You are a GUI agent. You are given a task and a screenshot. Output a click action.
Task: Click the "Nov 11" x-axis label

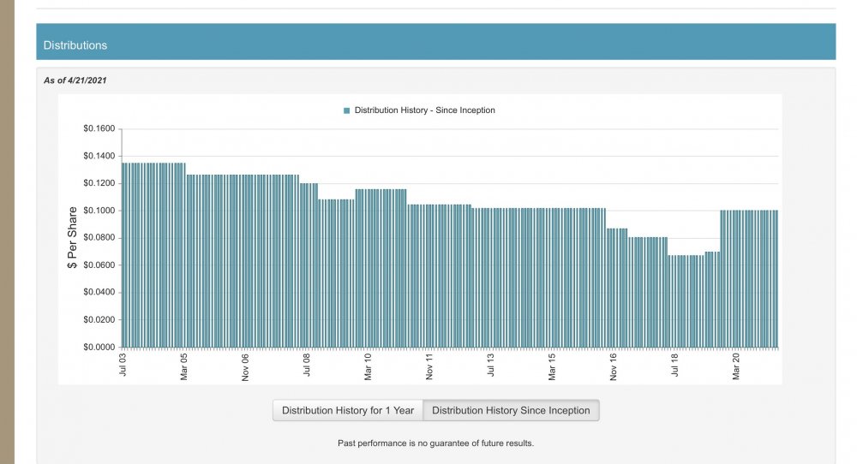[429, 366]
